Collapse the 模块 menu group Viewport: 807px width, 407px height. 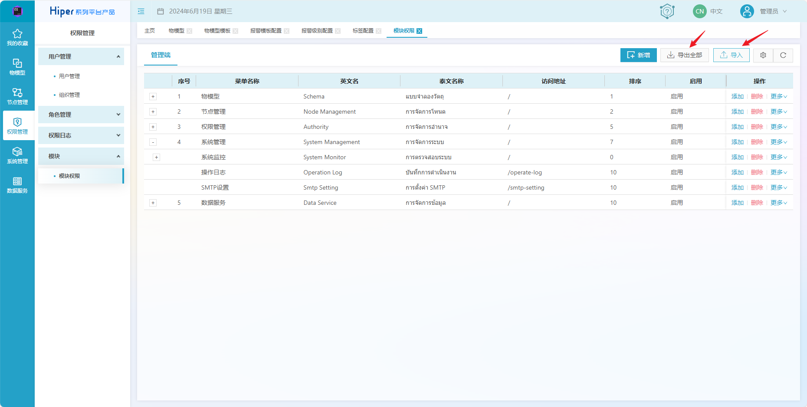[x=81, y=156]
